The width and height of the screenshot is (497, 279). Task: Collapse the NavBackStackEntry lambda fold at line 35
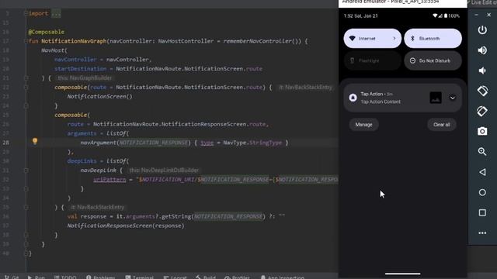click(x=26, y=207)
